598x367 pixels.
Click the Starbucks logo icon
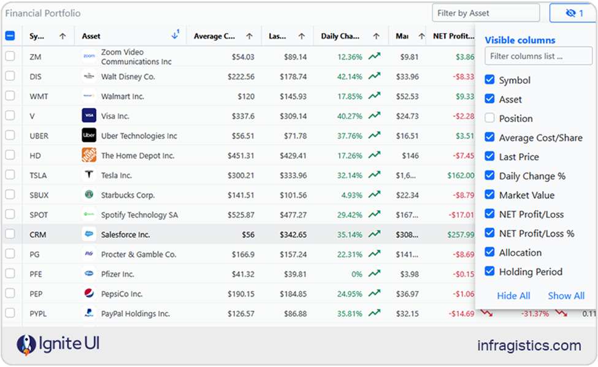click(88, 195)
